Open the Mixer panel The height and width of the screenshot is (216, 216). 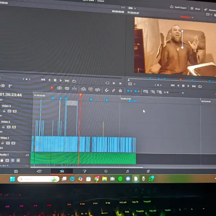(195, 8)
